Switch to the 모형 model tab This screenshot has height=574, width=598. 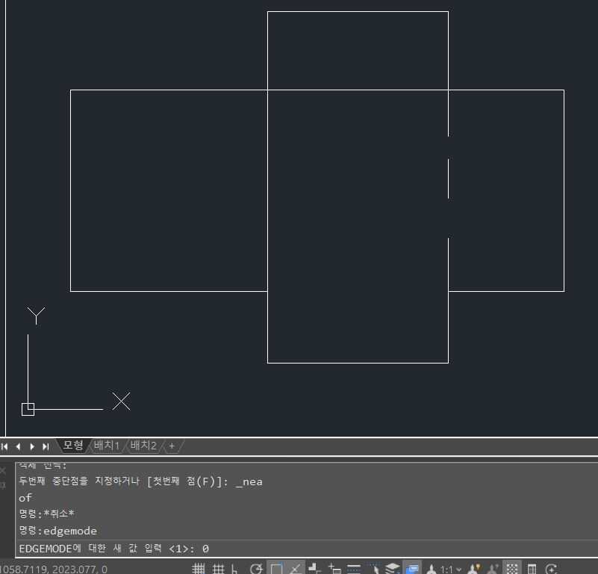(72, 446)
